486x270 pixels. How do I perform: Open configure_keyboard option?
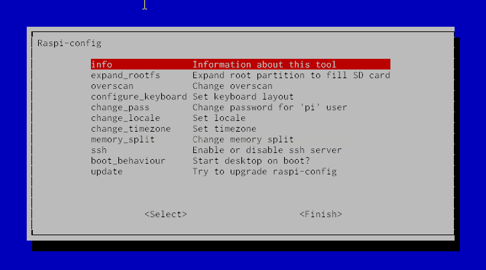pos(138,97)
